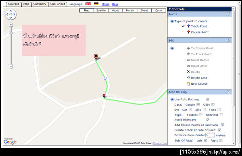The height and width of the screenshot is (156, 242).
Task: Open Terms of Use link on map
Action: (x=160, y=144)
